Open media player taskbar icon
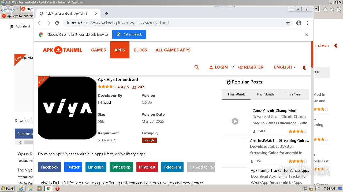 [x=39, y=189]
